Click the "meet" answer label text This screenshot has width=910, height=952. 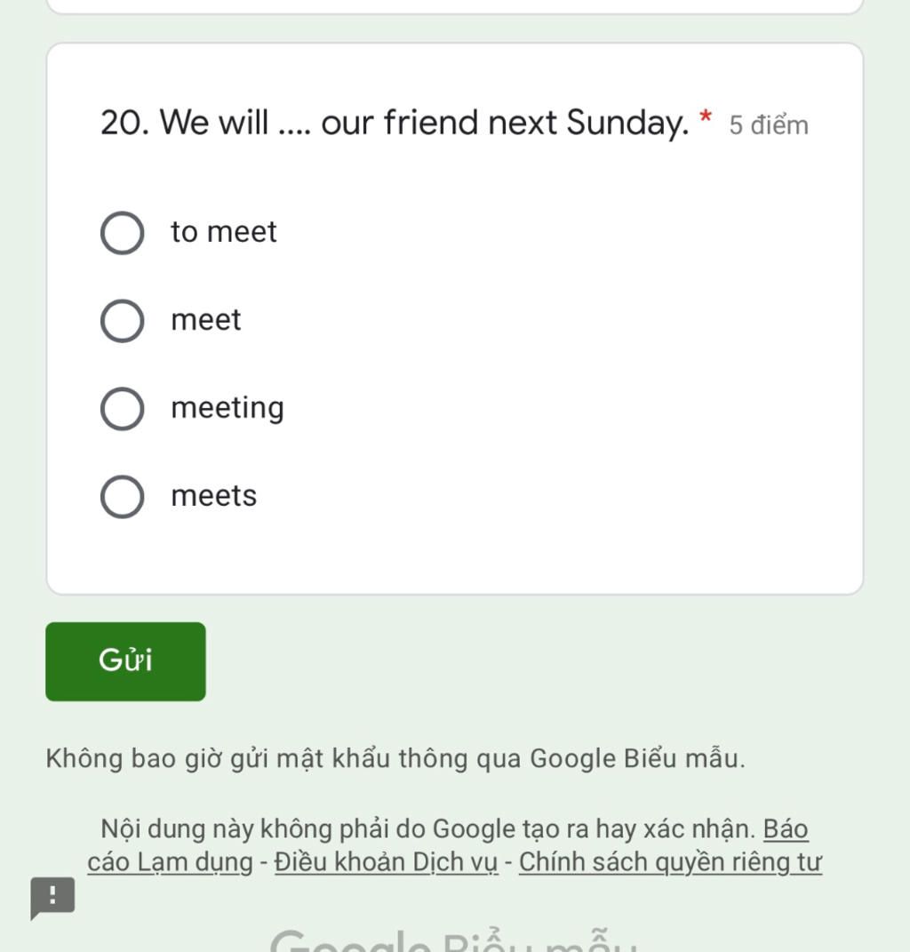pos(206,320)
